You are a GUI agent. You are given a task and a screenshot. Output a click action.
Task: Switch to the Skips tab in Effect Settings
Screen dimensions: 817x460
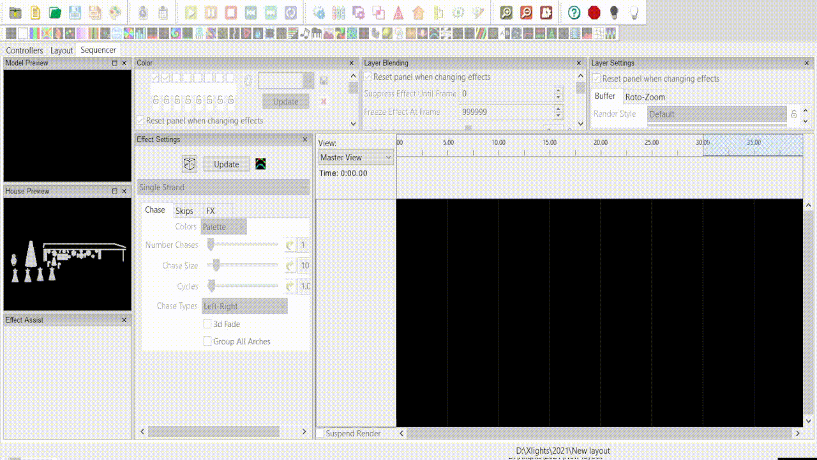click(x=185, y=211)
